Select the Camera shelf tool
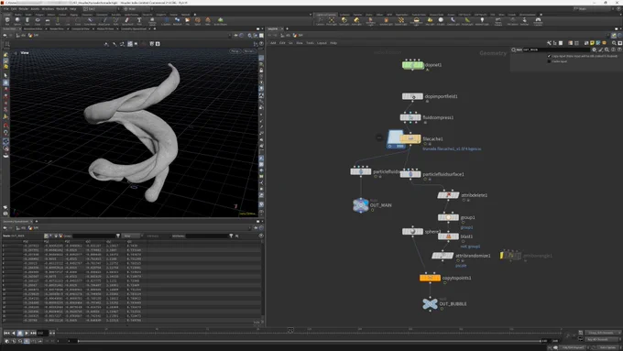 click(x=320, y=21)
